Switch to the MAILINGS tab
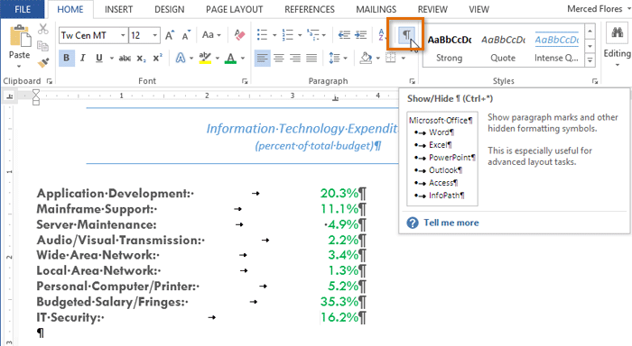Image resolution: width=632 pixels, height=346 pixels. [376, 9]
